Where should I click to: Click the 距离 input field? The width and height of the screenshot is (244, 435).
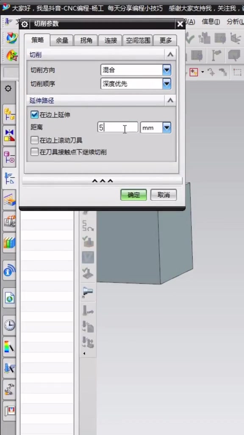pos(118,127)
